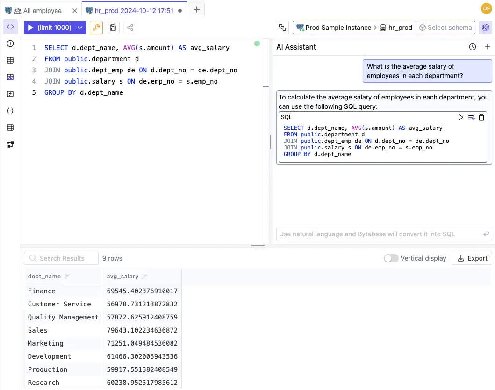Start a new AI Assistant conversation
This screenshot has width=495, height=390.
tap(488, 47)
